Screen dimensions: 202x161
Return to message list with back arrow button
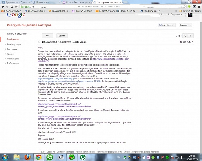click(47, 36)
